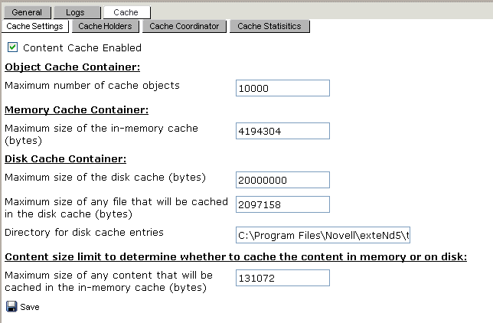This screenshot has height=323, width=493.
Task: Open the General tab
Action: click(27, 12)
